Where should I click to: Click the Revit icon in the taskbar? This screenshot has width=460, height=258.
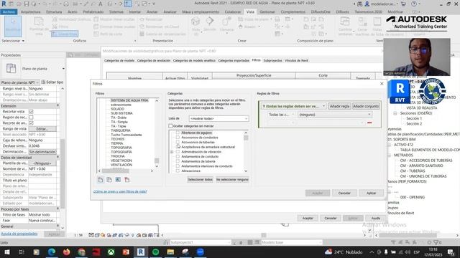(x=141, y=252)
